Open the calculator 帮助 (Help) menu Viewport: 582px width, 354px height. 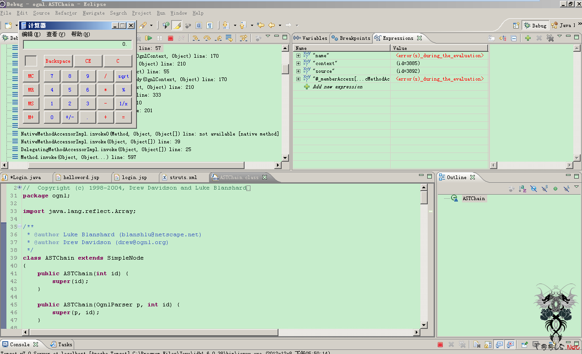[80, 34]
